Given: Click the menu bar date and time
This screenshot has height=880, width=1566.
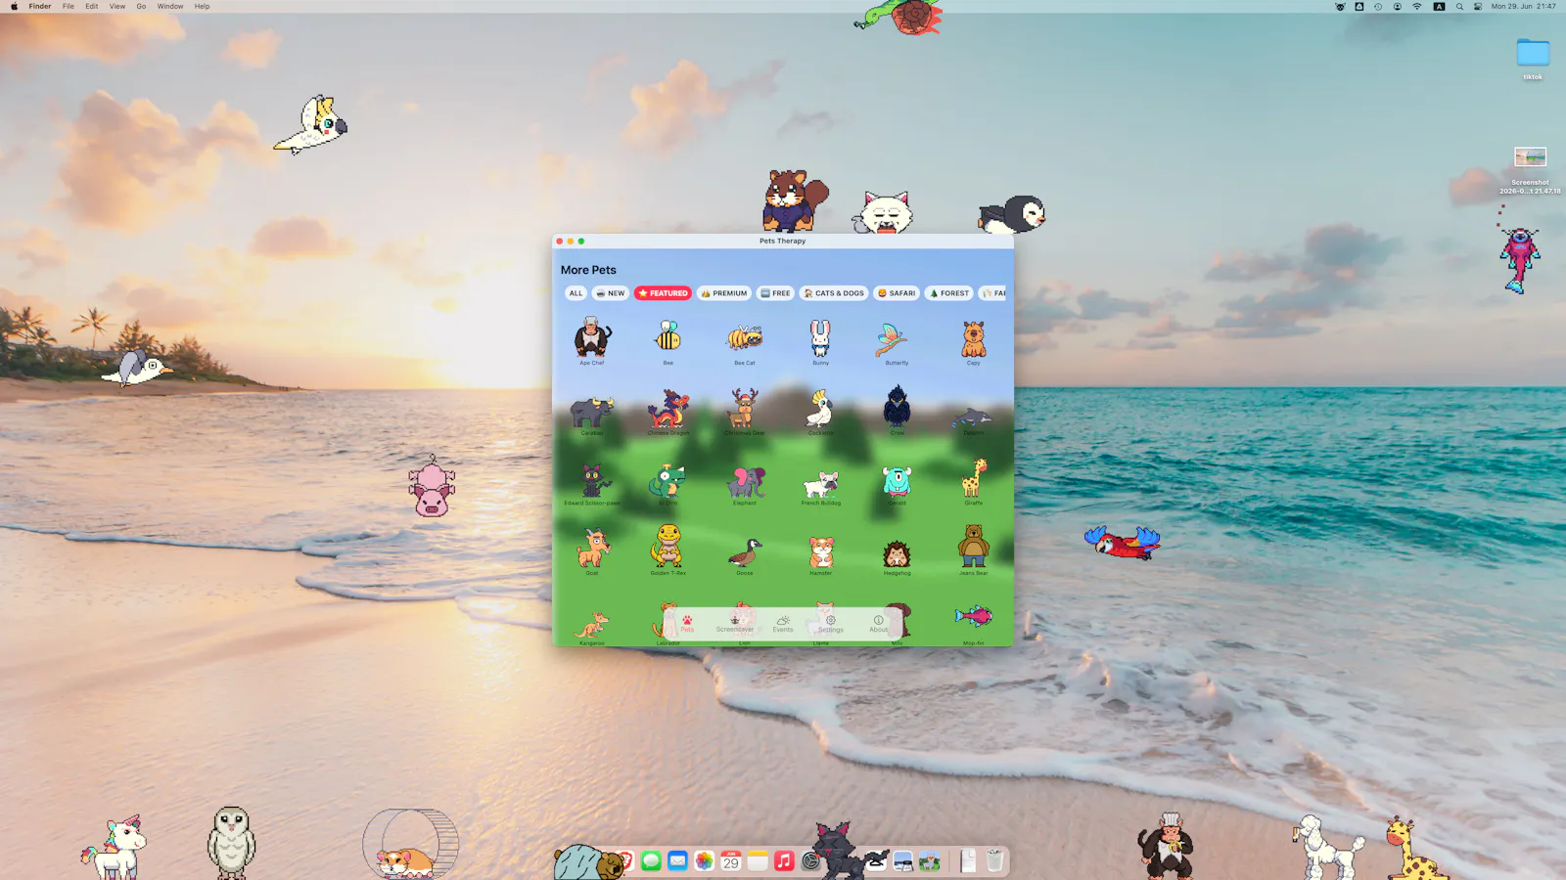Looking at the screenshot, I should [x=1524, y=6].
